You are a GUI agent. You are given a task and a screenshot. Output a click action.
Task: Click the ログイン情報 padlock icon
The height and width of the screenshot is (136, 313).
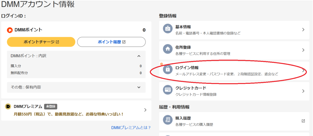tap(168, 70)
